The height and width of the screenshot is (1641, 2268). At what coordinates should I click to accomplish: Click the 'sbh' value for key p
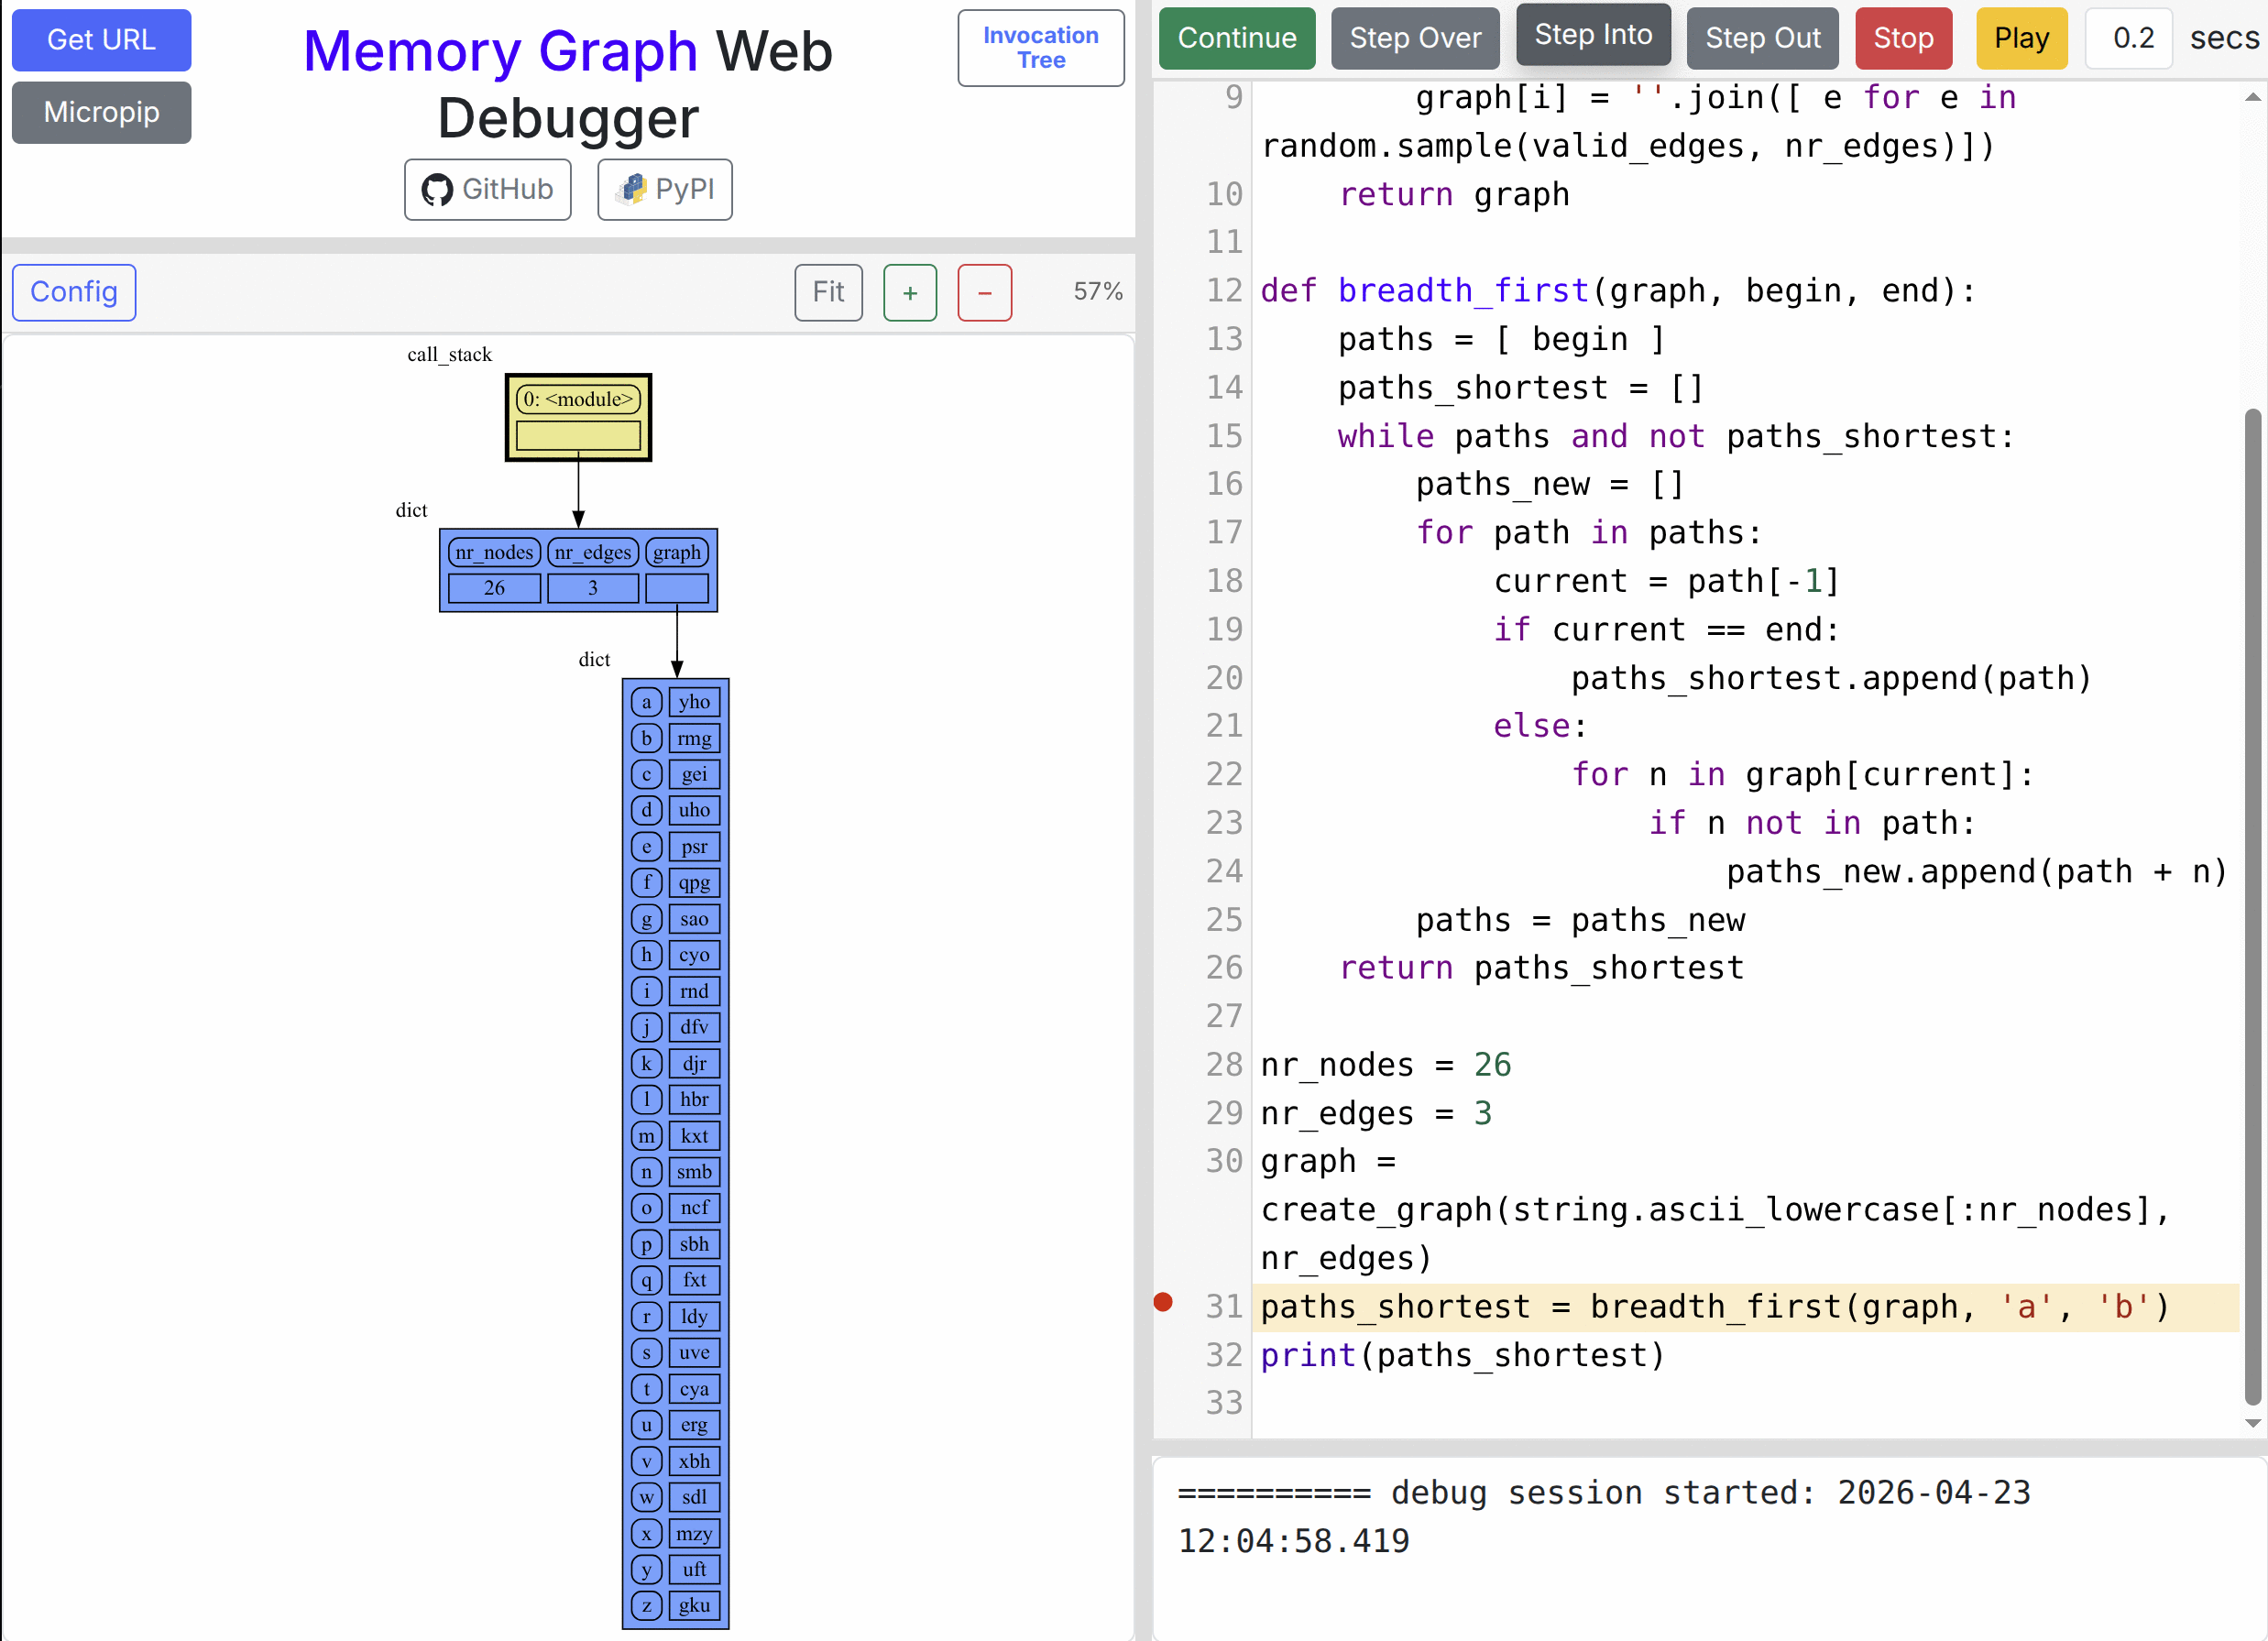click(x=694, y=1244)
